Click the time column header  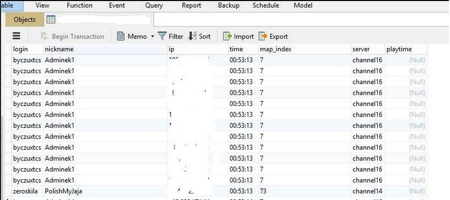tap(243, 49)
